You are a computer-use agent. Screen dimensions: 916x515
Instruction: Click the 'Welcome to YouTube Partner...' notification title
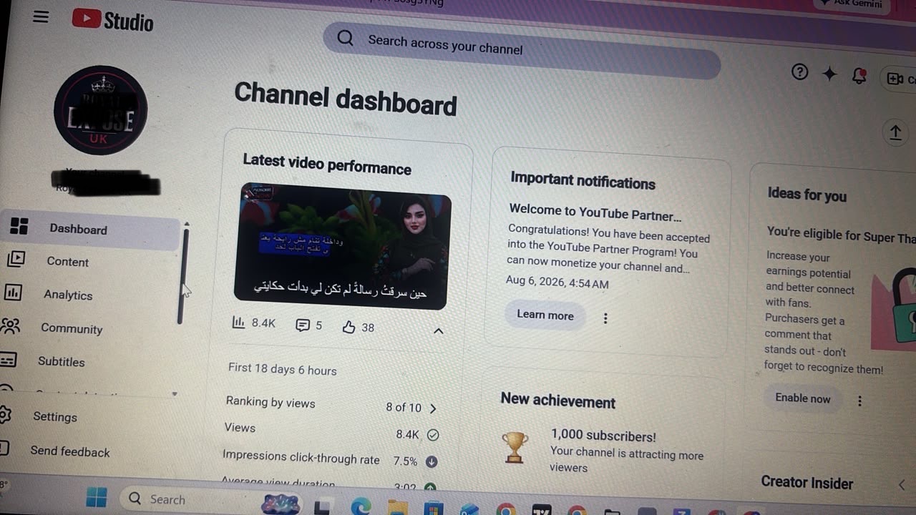coord(595,212)
